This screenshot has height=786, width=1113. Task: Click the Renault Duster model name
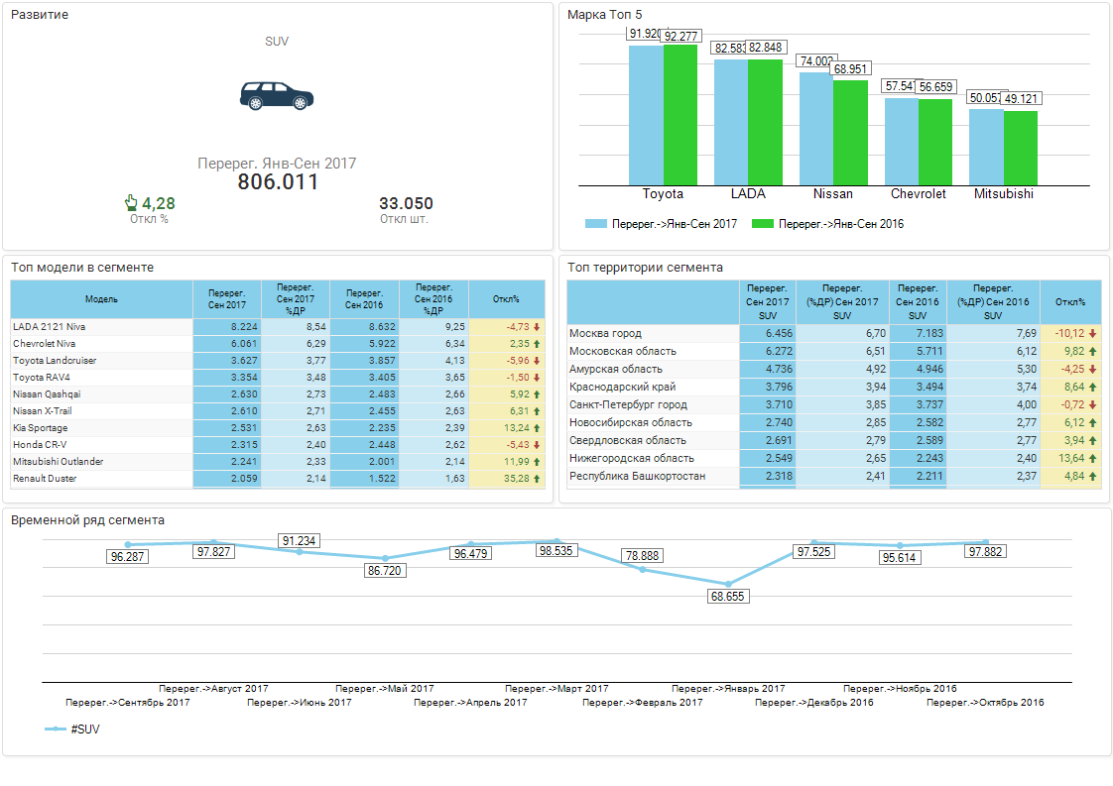click(x=45, y=479)
